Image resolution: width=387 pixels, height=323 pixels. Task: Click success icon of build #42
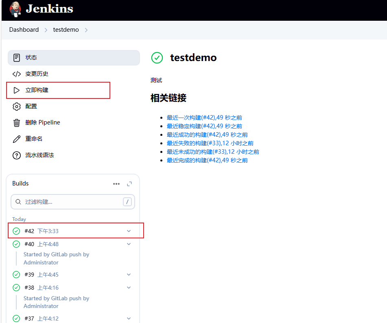16,231
